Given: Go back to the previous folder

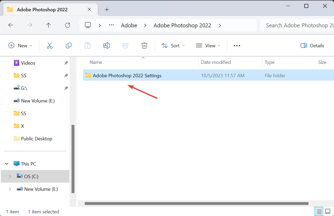Looking at the screenshot, I should click(11, 25).
